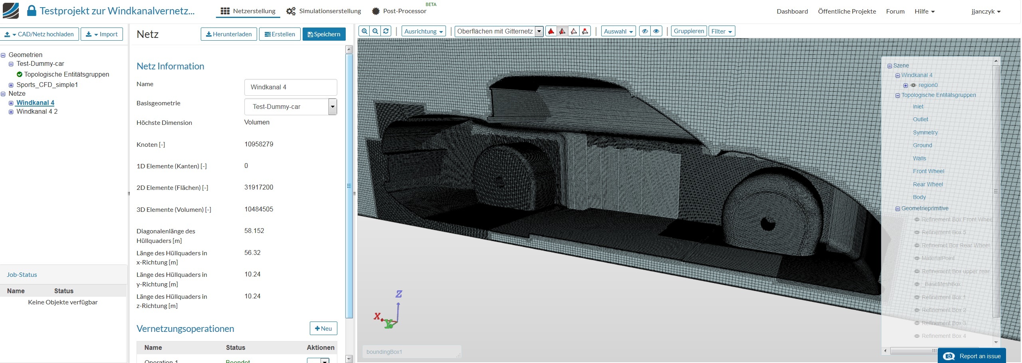Reset the view with refresh icon
The height and width of the screenshot is (363, 1022).
(386, 31)
